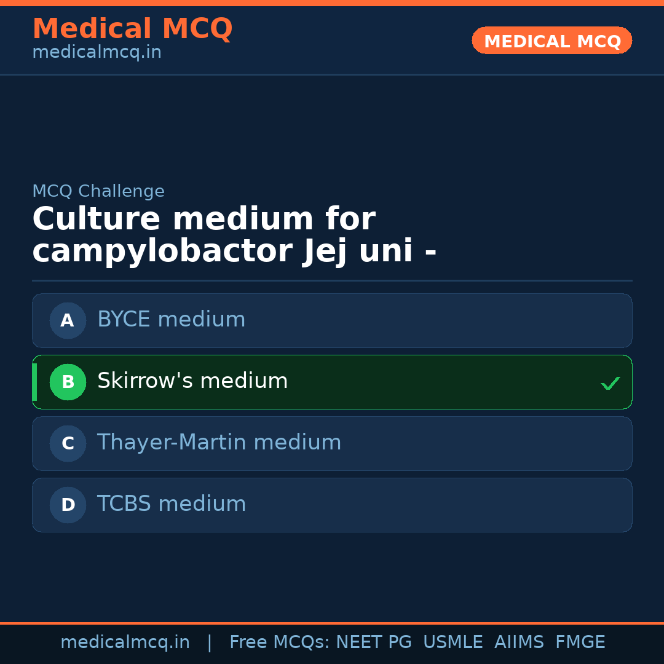
Task: Click the Free MCQs footer text
Action: 279,642
